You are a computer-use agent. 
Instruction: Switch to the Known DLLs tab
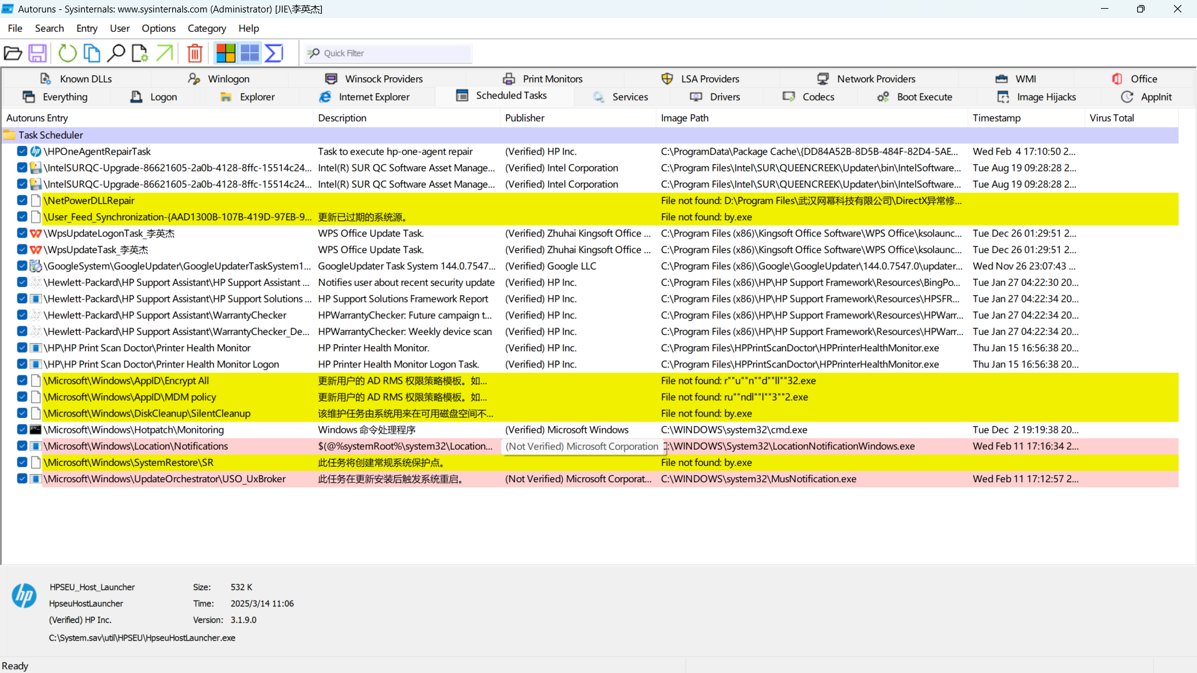tap(76, 79)
